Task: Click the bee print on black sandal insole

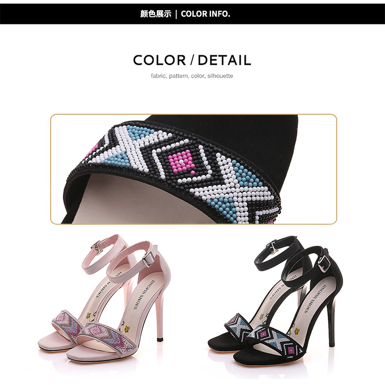Action: [x=298, y=331]
